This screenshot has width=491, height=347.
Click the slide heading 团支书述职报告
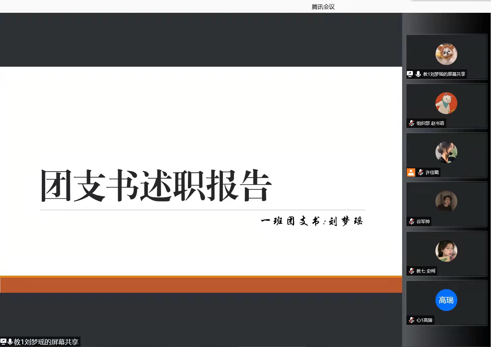point(156,185)
